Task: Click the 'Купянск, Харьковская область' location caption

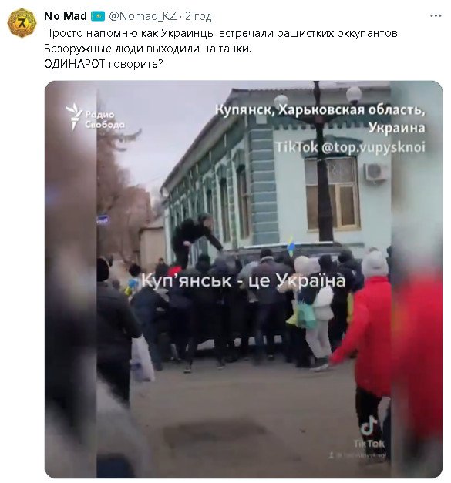Action: pyautogui.click(x=320, y=109)
